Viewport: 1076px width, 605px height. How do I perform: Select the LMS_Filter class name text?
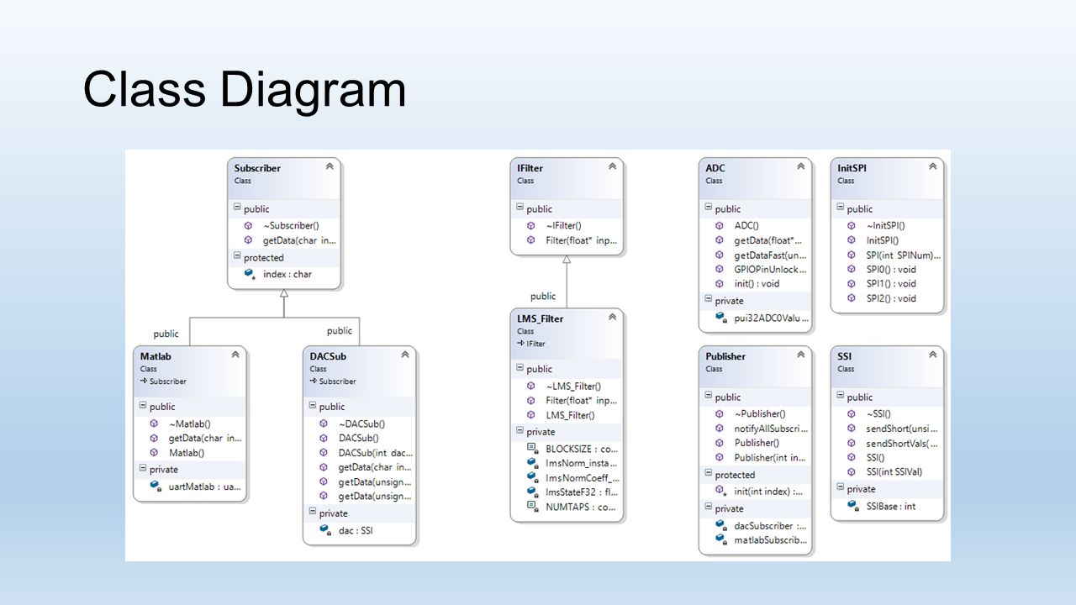point(540,318)
